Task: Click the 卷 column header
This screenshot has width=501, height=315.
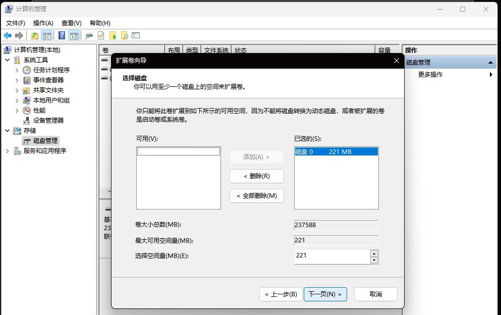Action: click(x=132, y=50)
